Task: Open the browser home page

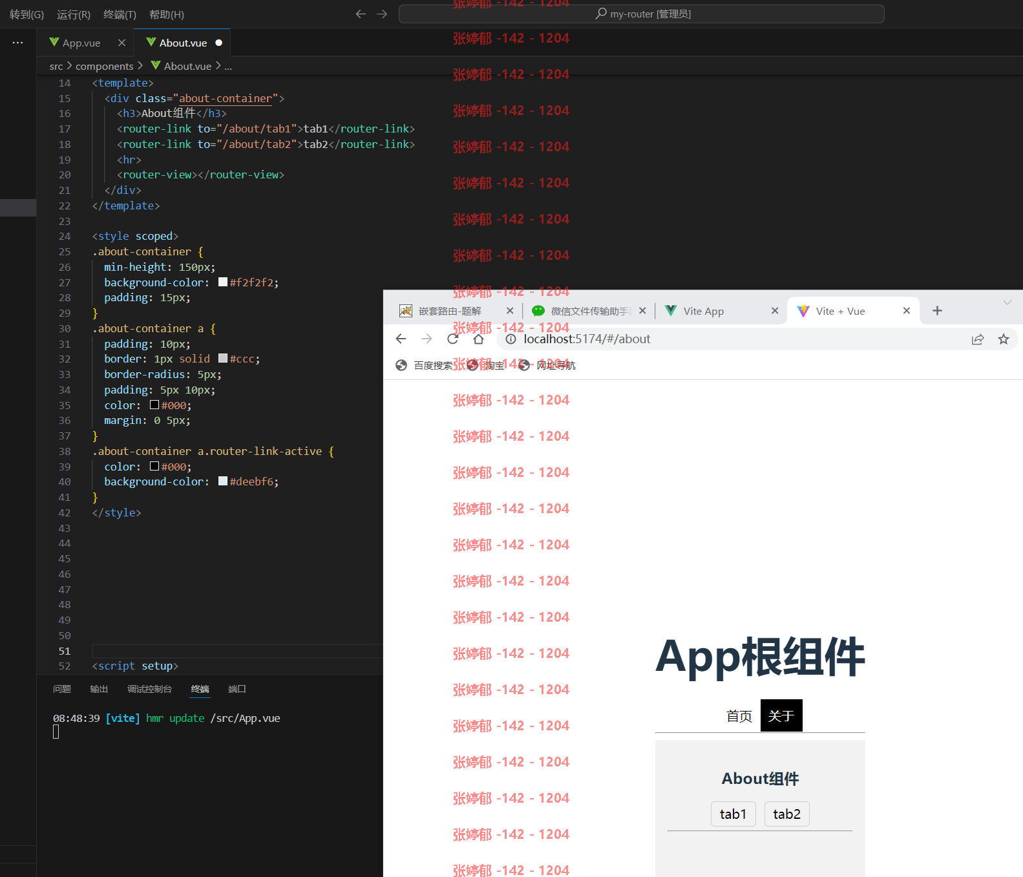Action: pos(478,339)
